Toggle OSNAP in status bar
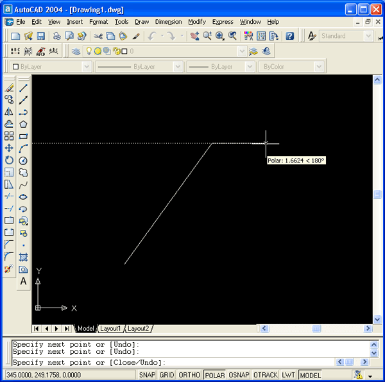 tap(239, 375)
